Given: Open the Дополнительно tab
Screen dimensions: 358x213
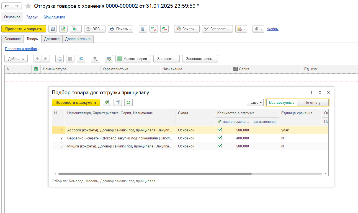Looking at the screenshot, I should (x=78, y=39).
